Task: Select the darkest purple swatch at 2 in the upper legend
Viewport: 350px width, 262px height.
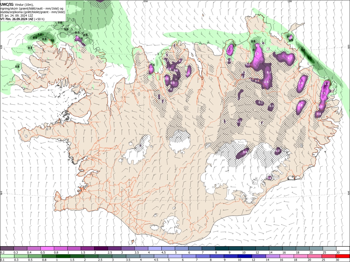Action: 101,248
